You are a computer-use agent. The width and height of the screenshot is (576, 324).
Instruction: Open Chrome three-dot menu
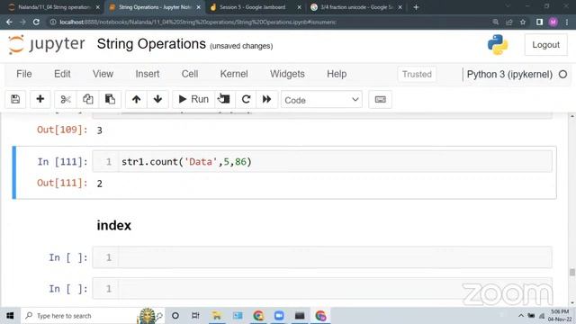[567, 22]
